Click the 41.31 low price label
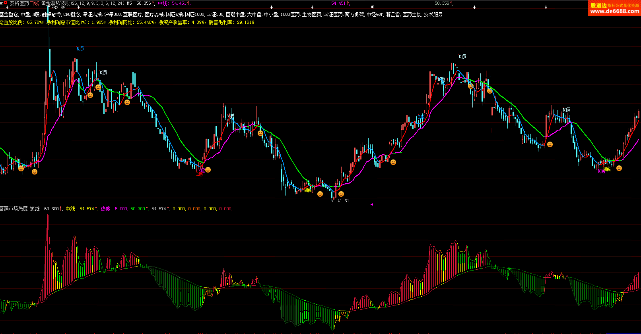641x334 pixels. [343, 201]
